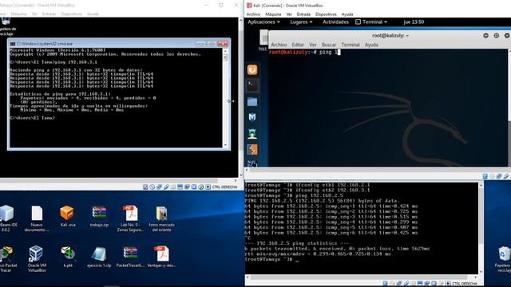This screenshot has width=511, height=287.
Task: Click 'ping 192.168.3.1' command in cmd window
Action: point(76,62)
